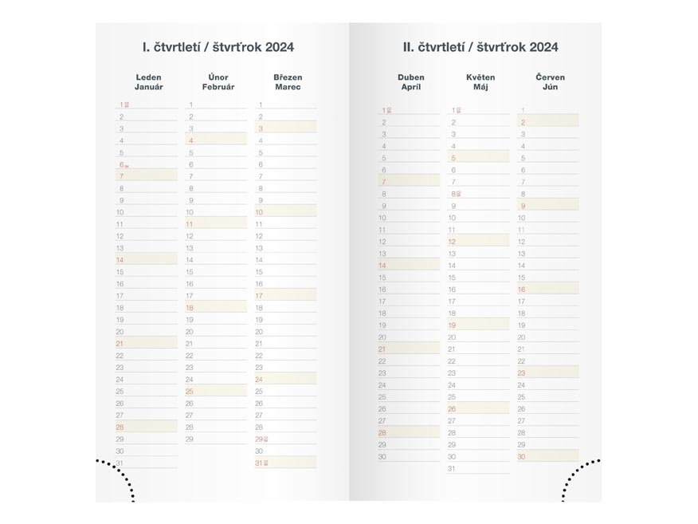This screenshot has height=524, width=698.
Task: Click the Duben Apríl month header
Action: [411, 82]
